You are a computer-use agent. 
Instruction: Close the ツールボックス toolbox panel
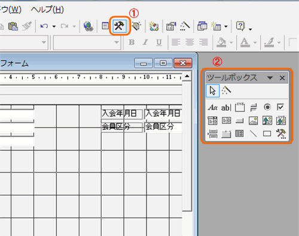point(282,78)
